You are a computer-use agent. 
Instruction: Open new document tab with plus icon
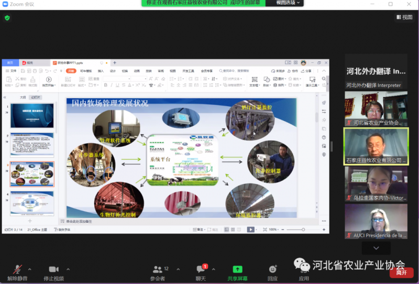[x=115, y=62]
